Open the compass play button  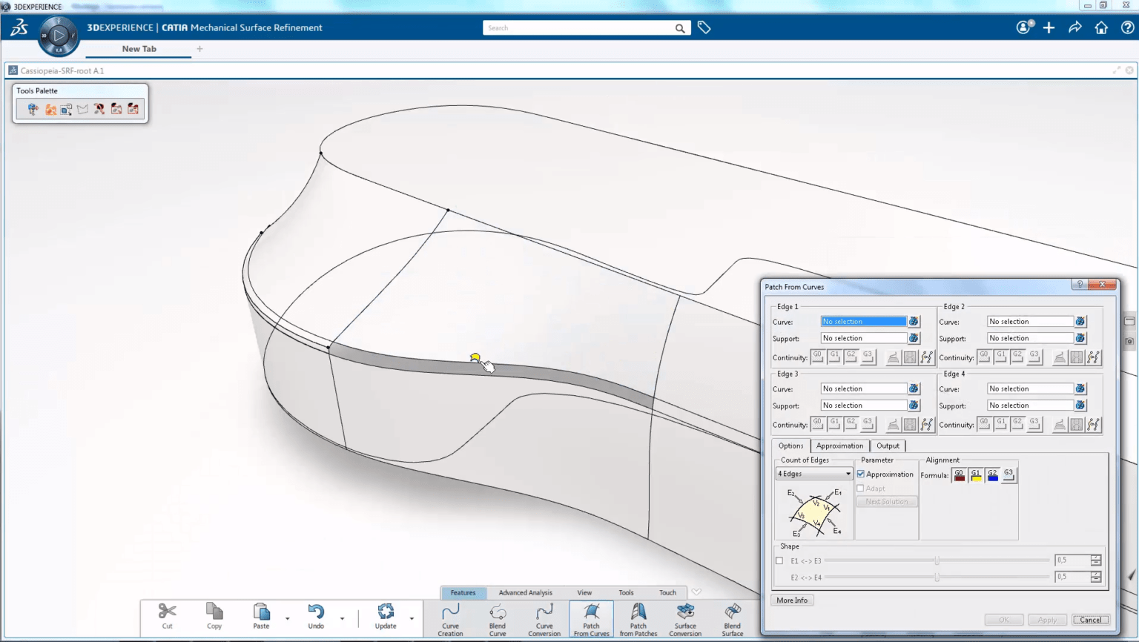coord(59,35)
